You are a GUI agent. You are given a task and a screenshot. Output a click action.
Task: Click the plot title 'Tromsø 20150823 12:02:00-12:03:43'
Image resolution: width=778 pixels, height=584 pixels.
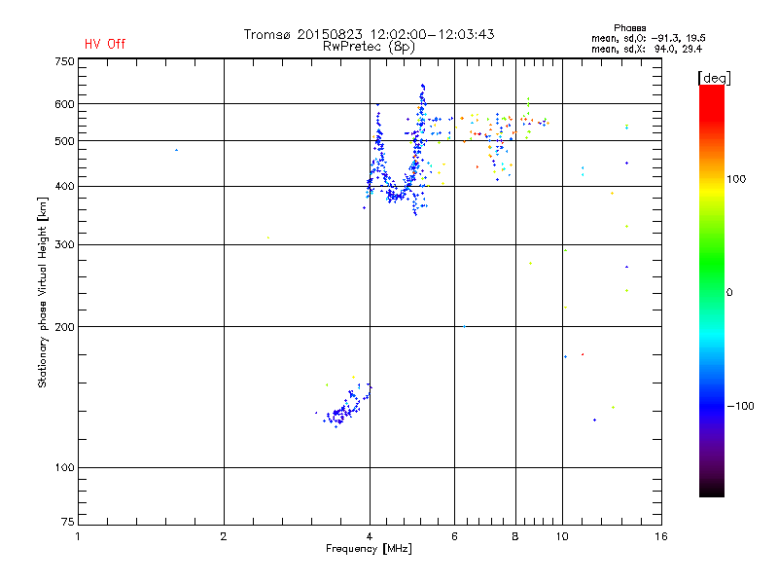369,34
